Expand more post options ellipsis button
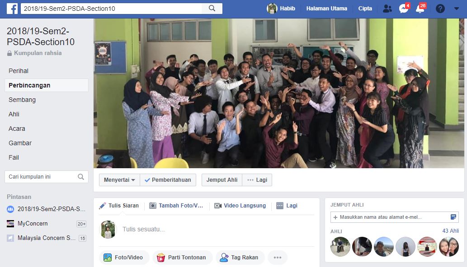This screenshot has width=467, height=267. (x=277, y=258)
